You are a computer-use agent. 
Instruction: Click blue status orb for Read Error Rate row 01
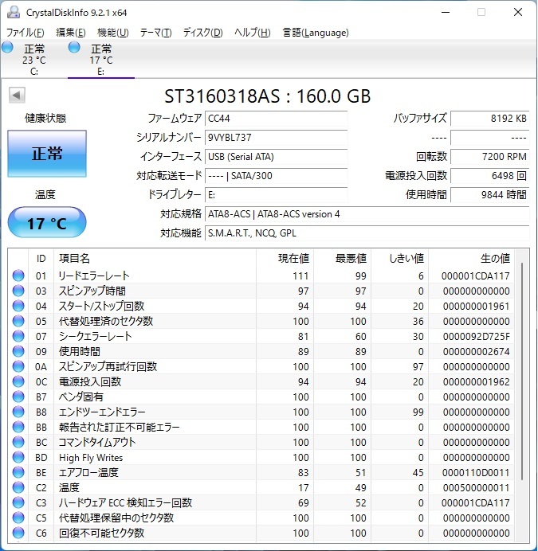[x=18, y=275]
